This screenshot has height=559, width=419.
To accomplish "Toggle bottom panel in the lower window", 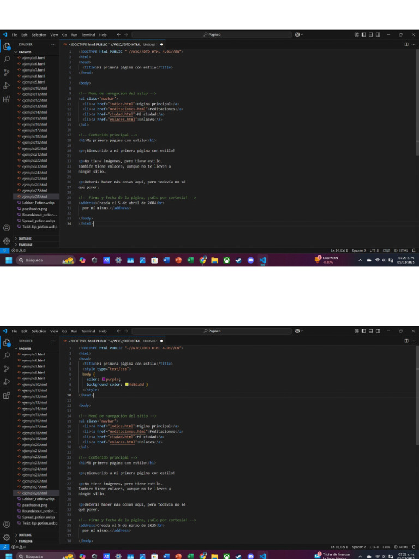I will point(370,331).
